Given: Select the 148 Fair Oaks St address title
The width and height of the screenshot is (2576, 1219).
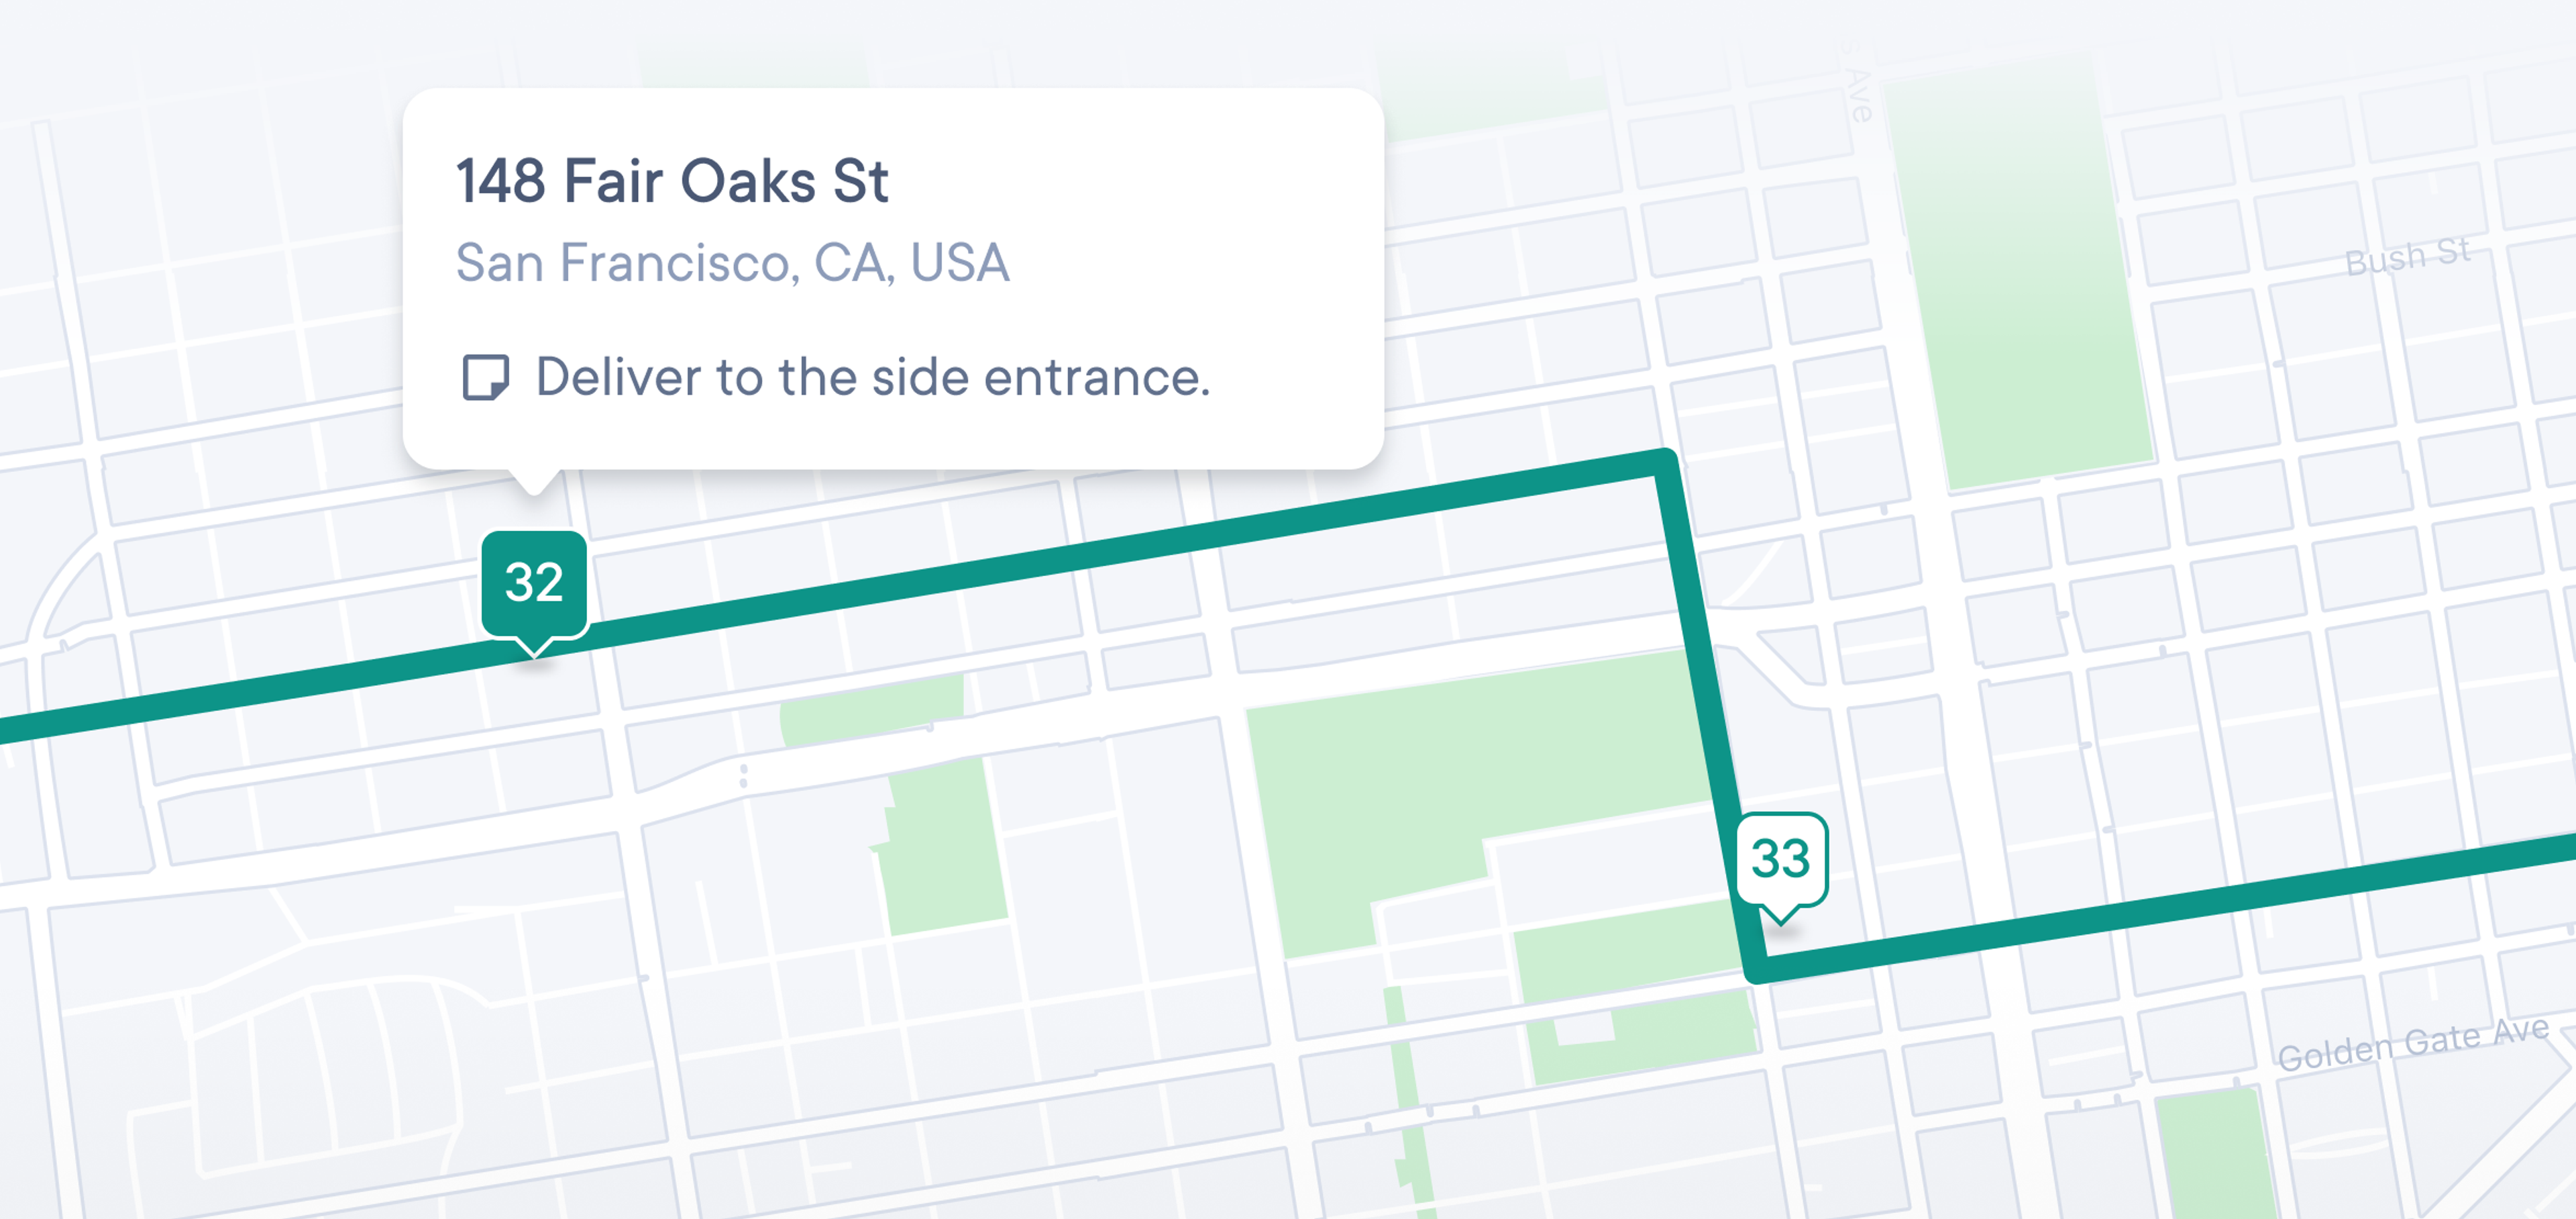Looking at the screenshot, I should (674, 181).
